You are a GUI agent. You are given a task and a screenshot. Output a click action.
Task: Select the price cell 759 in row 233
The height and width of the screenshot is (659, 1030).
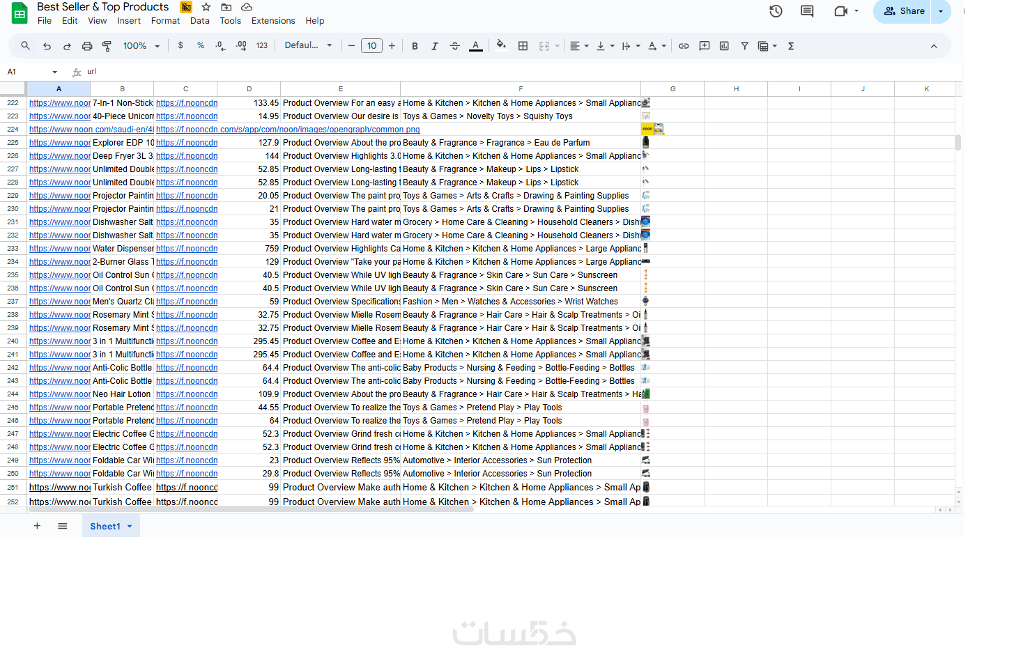click(x=249, y=249)
